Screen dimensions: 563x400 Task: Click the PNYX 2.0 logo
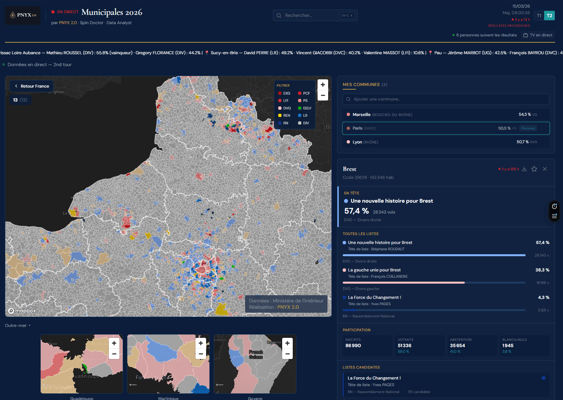22,16
